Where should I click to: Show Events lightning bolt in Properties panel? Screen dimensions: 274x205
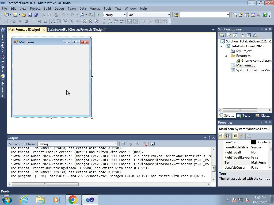241,136
